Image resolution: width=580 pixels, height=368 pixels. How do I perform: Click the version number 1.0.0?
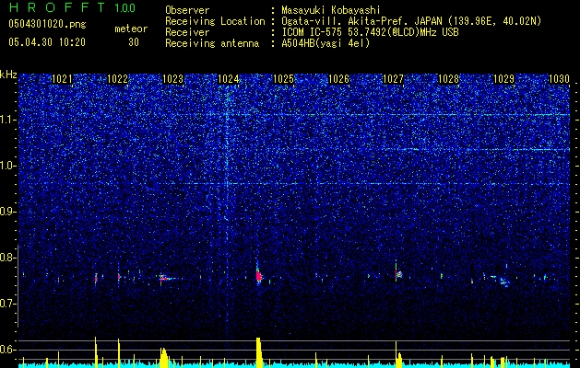click(x=124, y=7)
